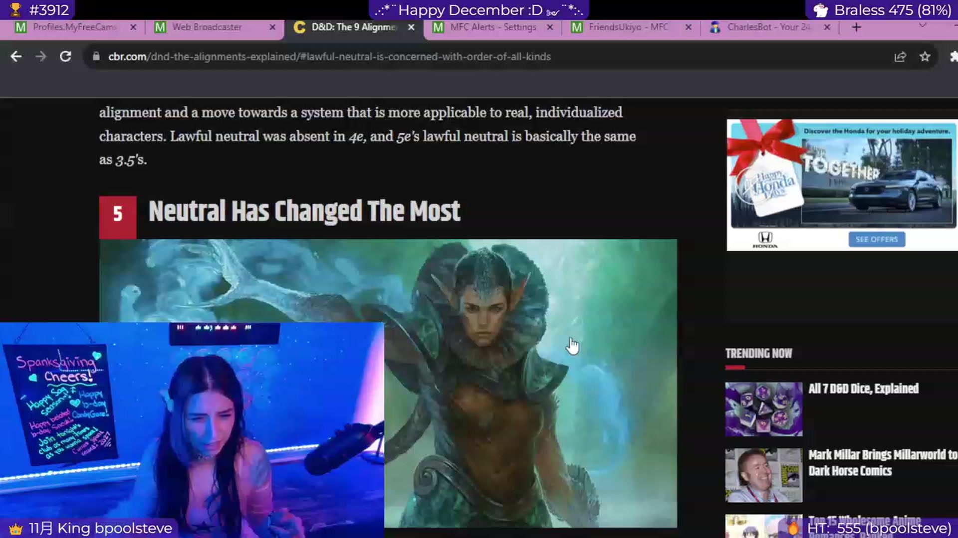This screenshot has height=538, width=958.
Task: Close the Profiles.MyFreeCams tab
Action: click(x=133, y=27)
